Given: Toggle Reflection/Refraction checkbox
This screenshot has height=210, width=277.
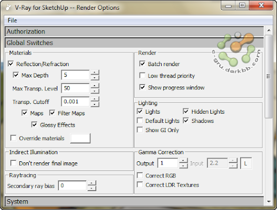Looking at the screenshot, I should pos(11,64).
